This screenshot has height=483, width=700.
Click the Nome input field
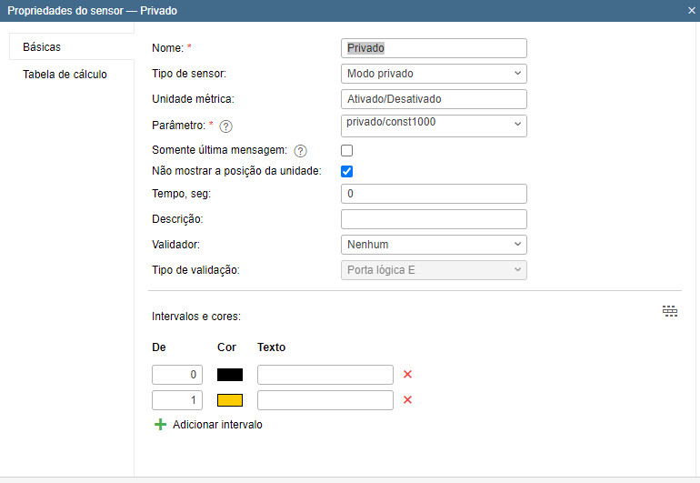tap(434, 48)
